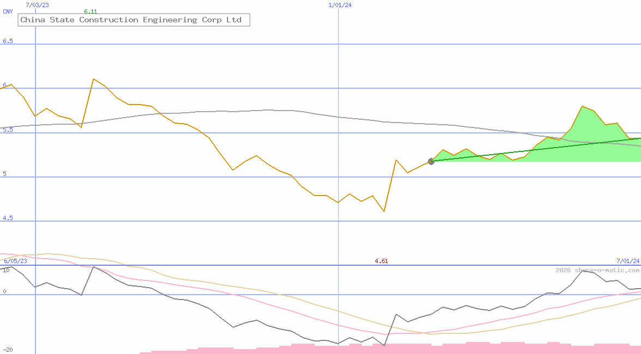Click the 10 oscillator axis label
Screen dimensions: 641x354
[6, 270]
